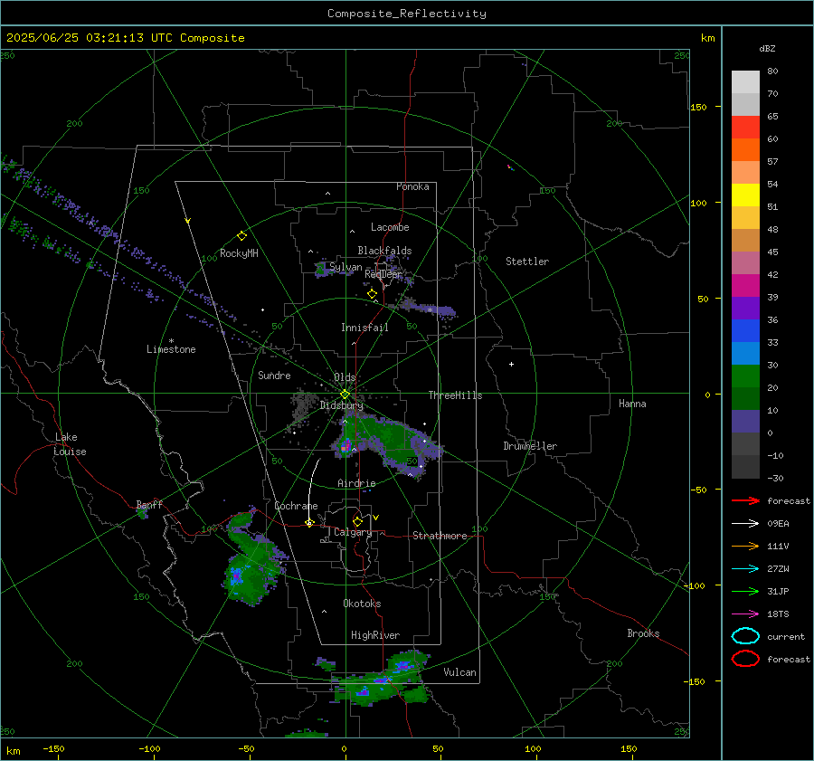Click the red forecast arrow legend icon
The height and width of the screenshot is (761, 814).
[x=745, y=500]
